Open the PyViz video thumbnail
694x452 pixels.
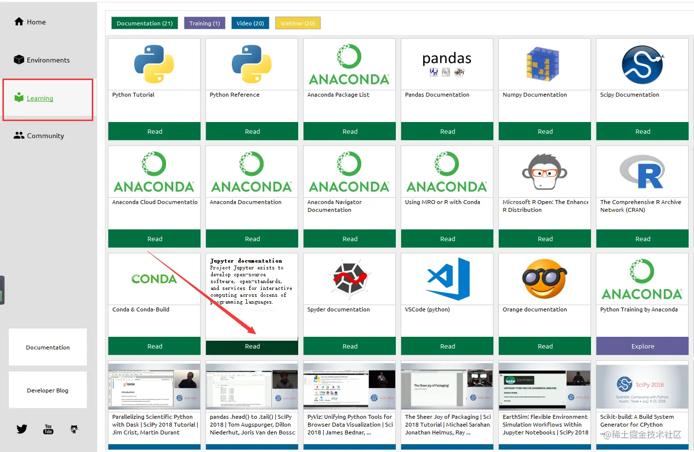(x=349, y=386)
